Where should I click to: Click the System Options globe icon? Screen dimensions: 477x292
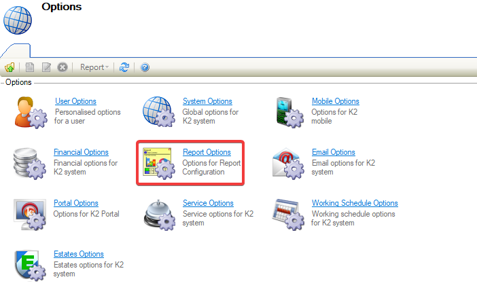click(x=159, y=112)
